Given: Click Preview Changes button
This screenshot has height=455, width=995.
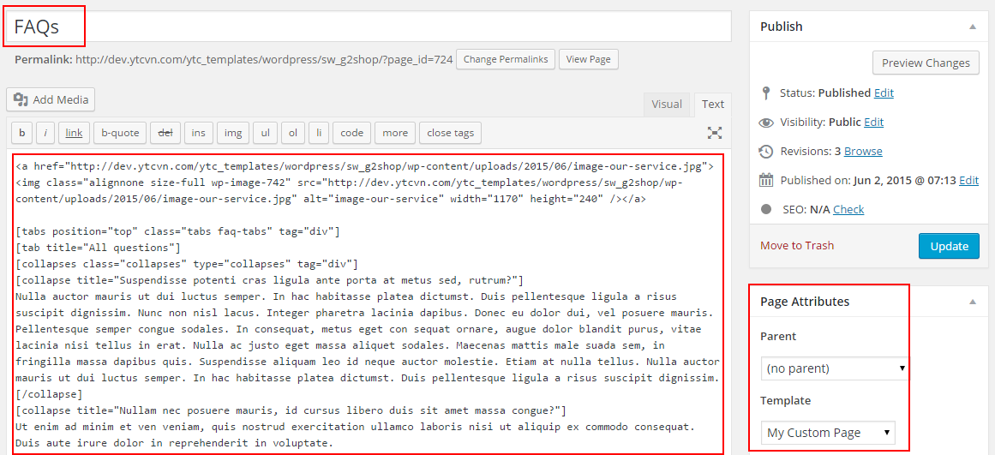Looking at the screenshot, I should [x=926, y=63].
